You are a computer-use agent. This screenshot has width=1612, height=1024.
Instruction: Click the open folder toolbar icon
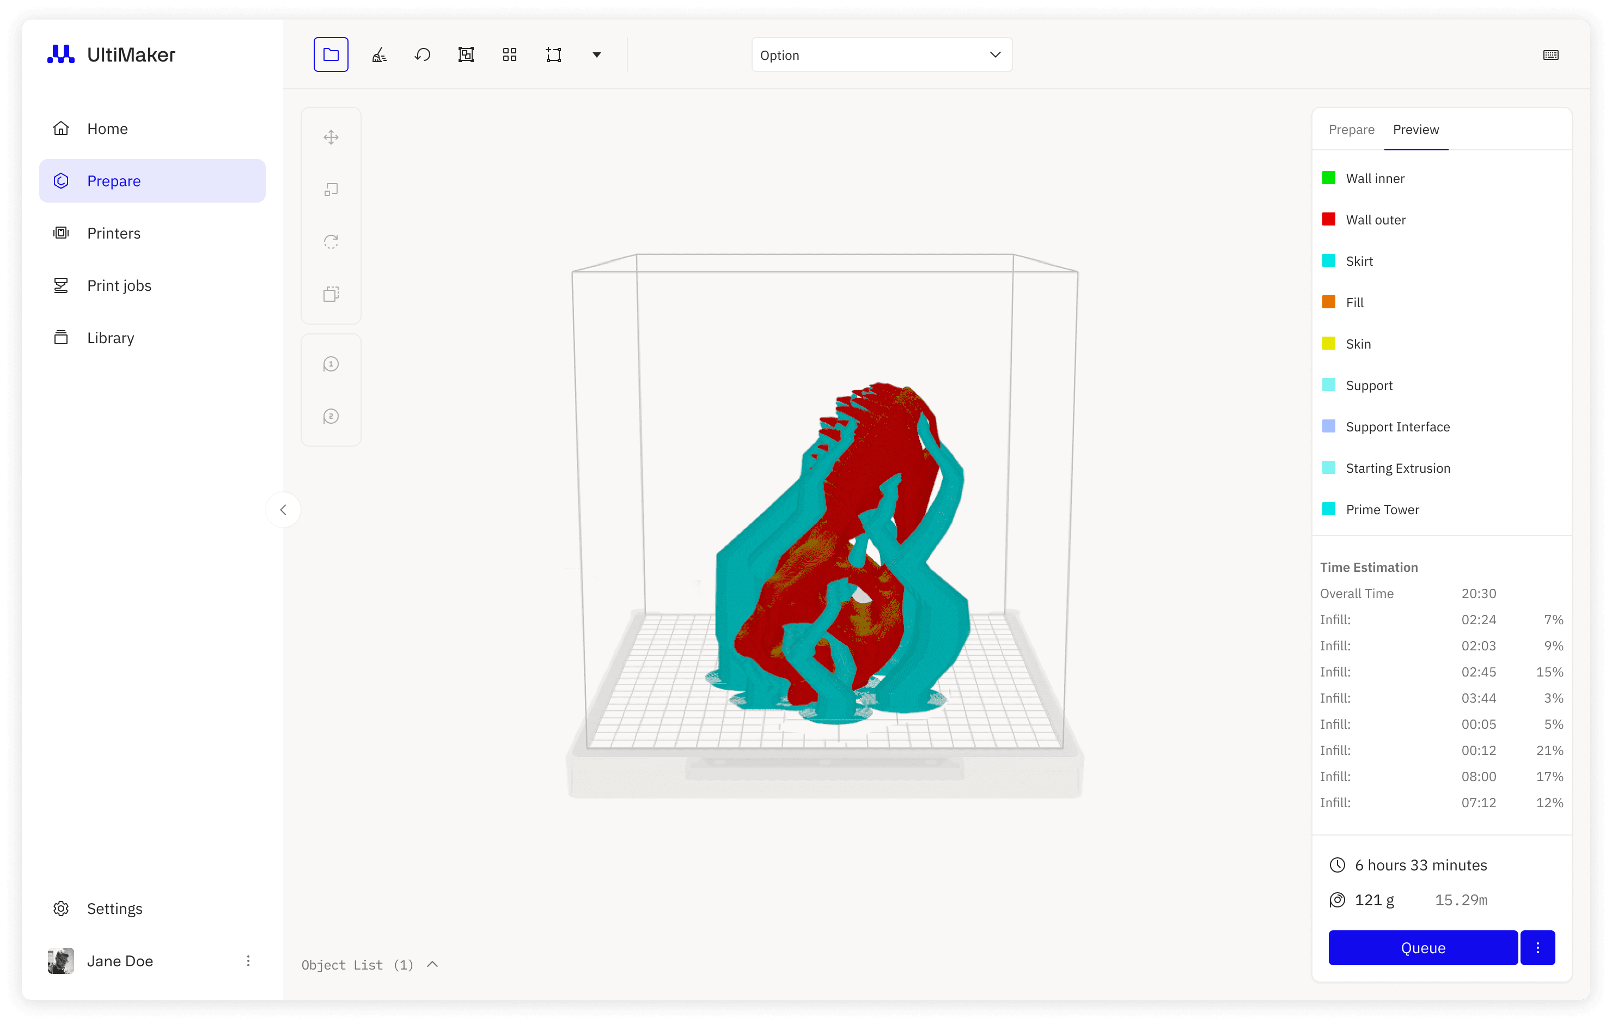click(x=331, y=54)
